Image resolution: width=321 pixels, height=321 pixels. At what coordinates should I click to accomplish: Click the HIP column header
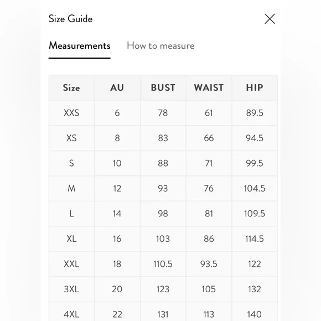[255, 88]
